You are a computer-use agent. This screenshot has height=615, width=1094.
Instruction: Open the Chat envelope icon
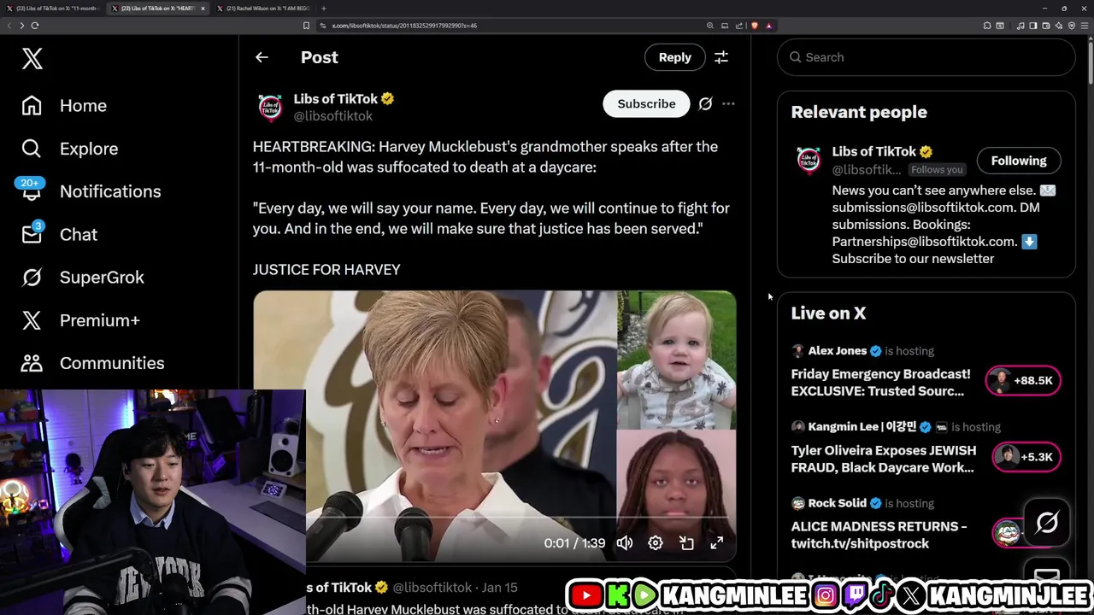[32, 233]
